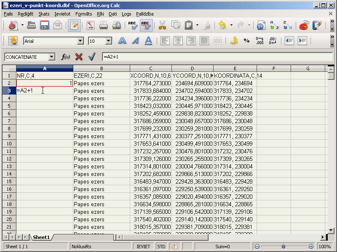Click the New document icon

pos(13,25)
